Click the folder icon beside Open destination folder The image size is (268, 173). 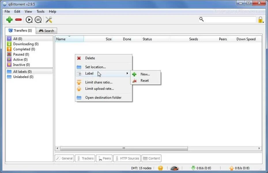click(x=79, y=98)
